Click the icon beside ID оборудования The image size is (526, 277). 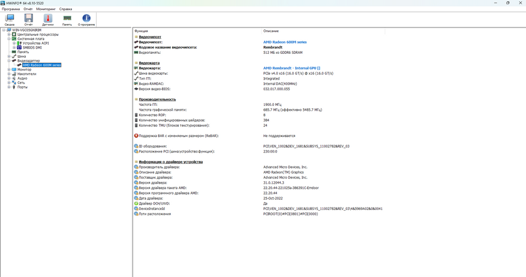pos(136,146)
